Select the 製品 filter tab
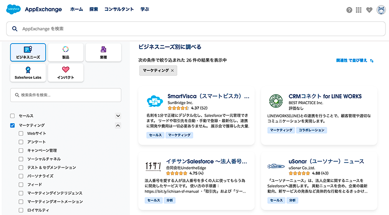This screenshot has height=215, width=389. click(x=66, y=52)
